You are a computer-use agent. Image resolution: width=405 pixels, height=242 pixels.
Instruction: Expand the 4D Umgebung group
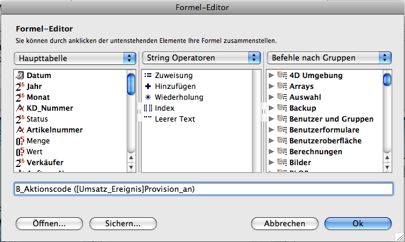click(x=271, y=76)
